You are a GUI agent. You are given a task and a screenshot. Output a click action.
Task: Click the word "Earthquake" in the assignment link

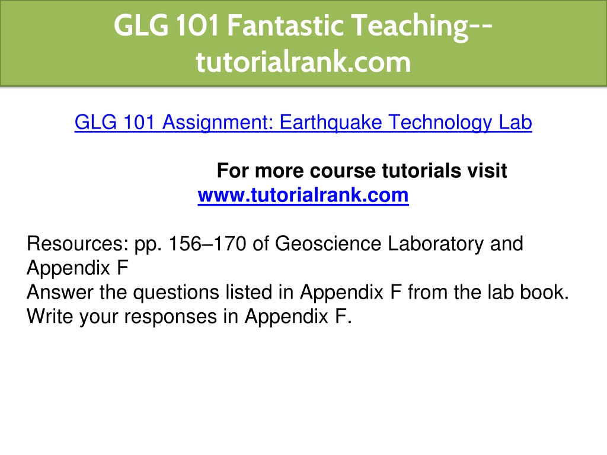pos(331,123)
